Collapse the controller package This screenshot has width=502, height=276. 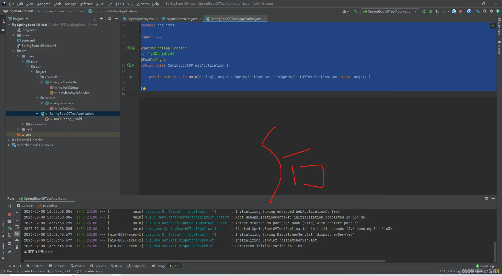click(37, 77)
